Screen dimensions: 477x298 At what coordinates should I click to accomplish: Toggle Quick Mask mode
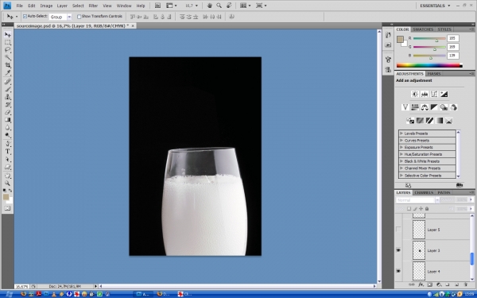click(8, 208)
